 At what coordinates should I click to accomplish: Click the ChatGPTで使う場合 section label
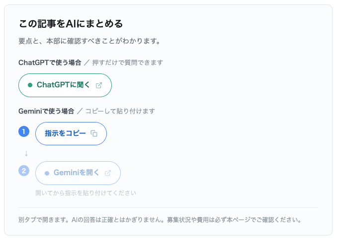pyautogui.click(x=50, y=62)
